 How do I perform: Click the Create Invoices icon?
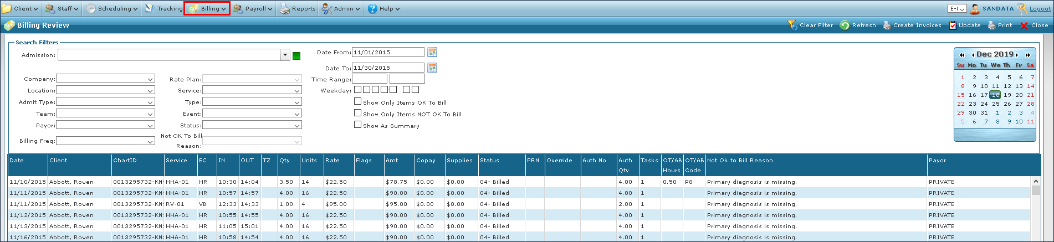coord(887,25)
